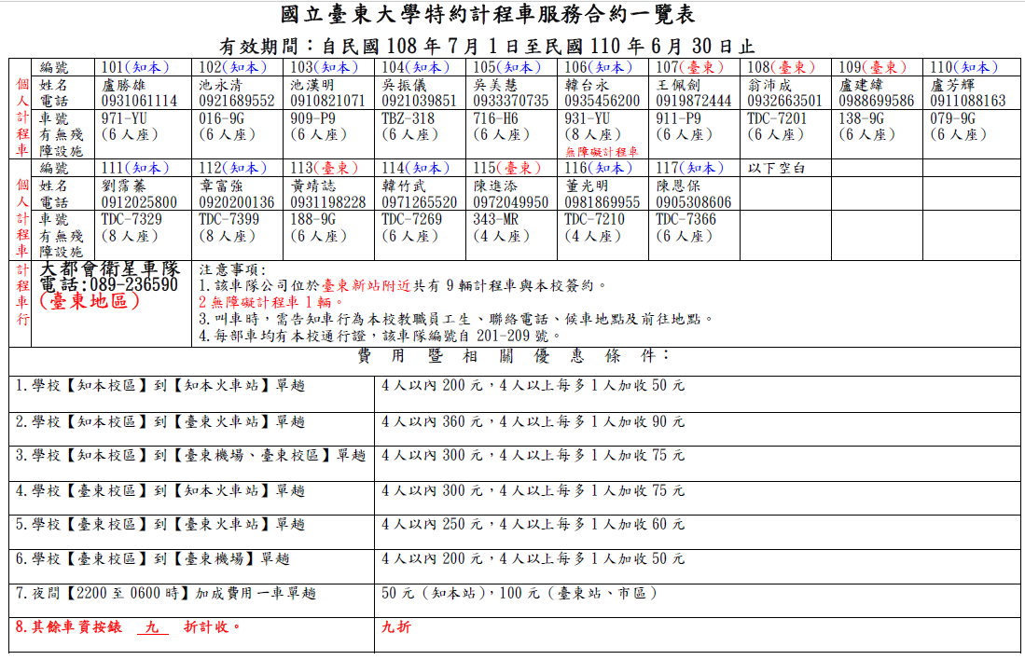Click plate number 188-9G
This screenshot has height=660, width=1025.
click(x=313, y=220)
